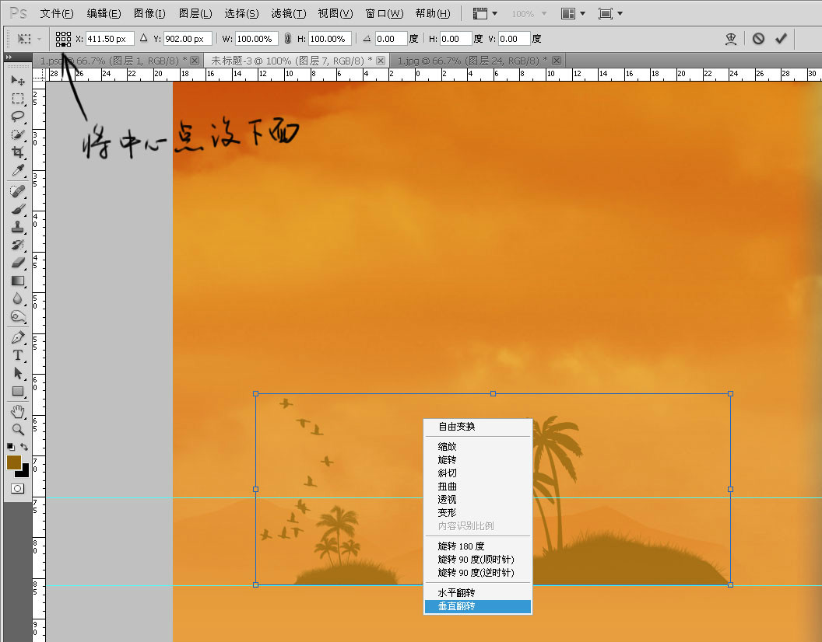This screenshot has height=642, width=822.
Task: Commit the transform with checkmark
Action: (x=781, y=38)
